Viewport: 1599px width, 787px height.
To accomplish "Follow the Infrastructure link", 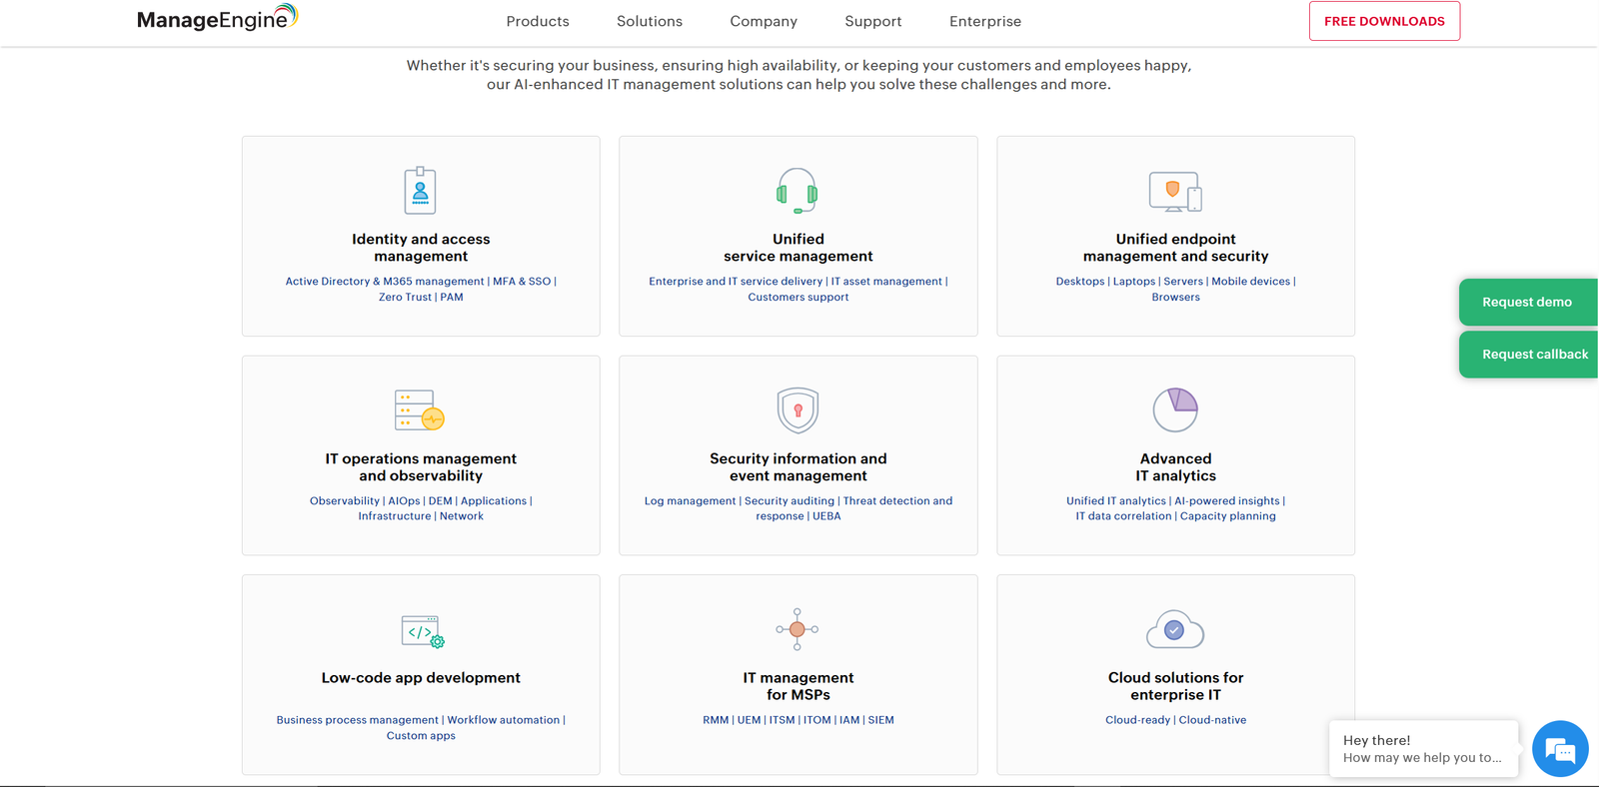I will (x=395, y=516).
